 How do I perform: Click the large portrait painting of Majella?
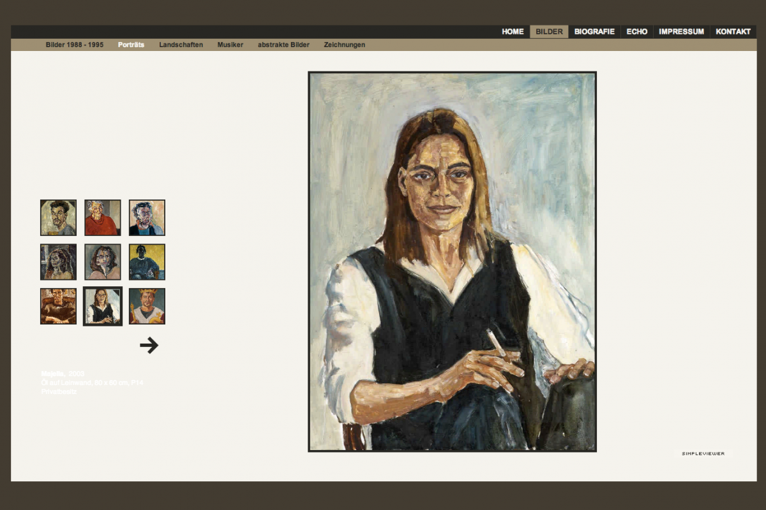(x=452, y=261)
